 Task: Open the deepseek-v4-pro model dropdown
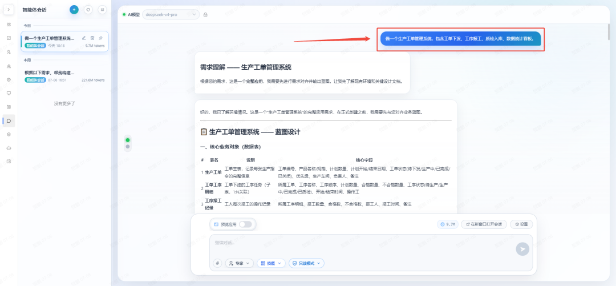[x=171, y=14]
